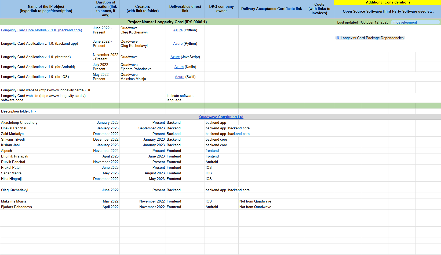
Task: Select the Akashdeep Choudhury name cell
Action: pyautogui.click(x=19, y=123)
